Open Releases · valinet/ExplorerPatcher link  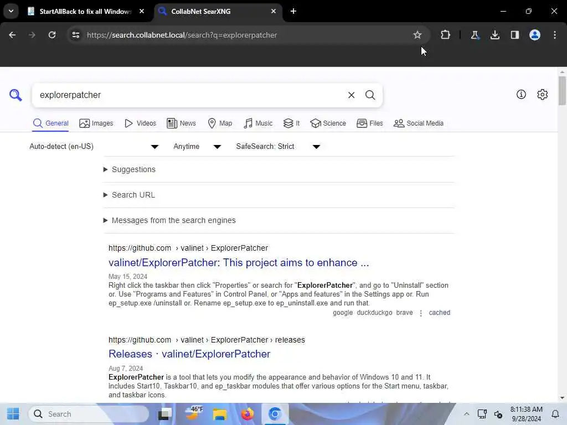[189, 354]
